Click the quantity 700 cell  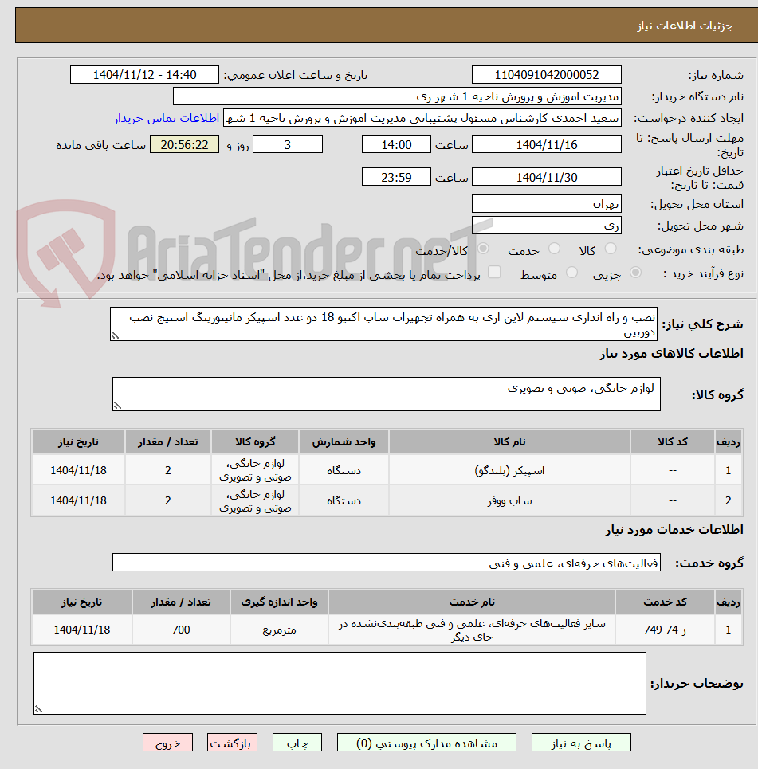(181, 630)
